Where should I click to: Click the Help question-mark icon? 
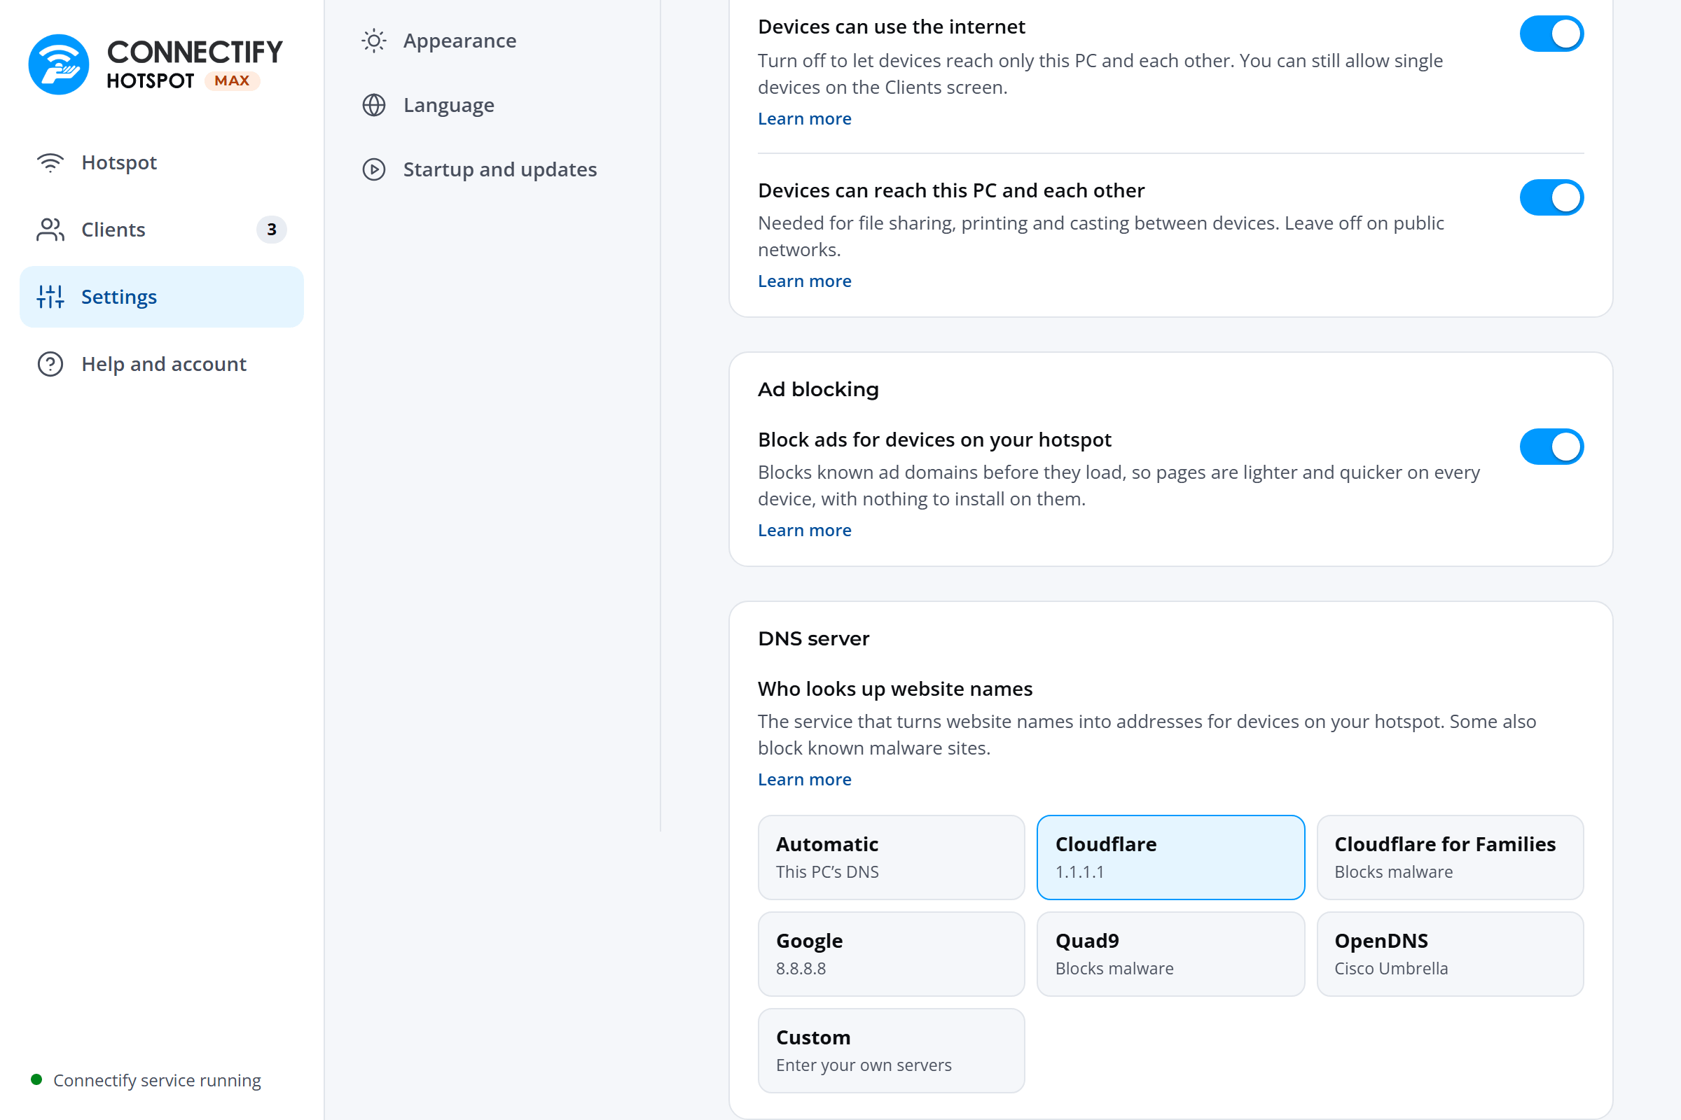pyautogui.click(x=50, y=364)
